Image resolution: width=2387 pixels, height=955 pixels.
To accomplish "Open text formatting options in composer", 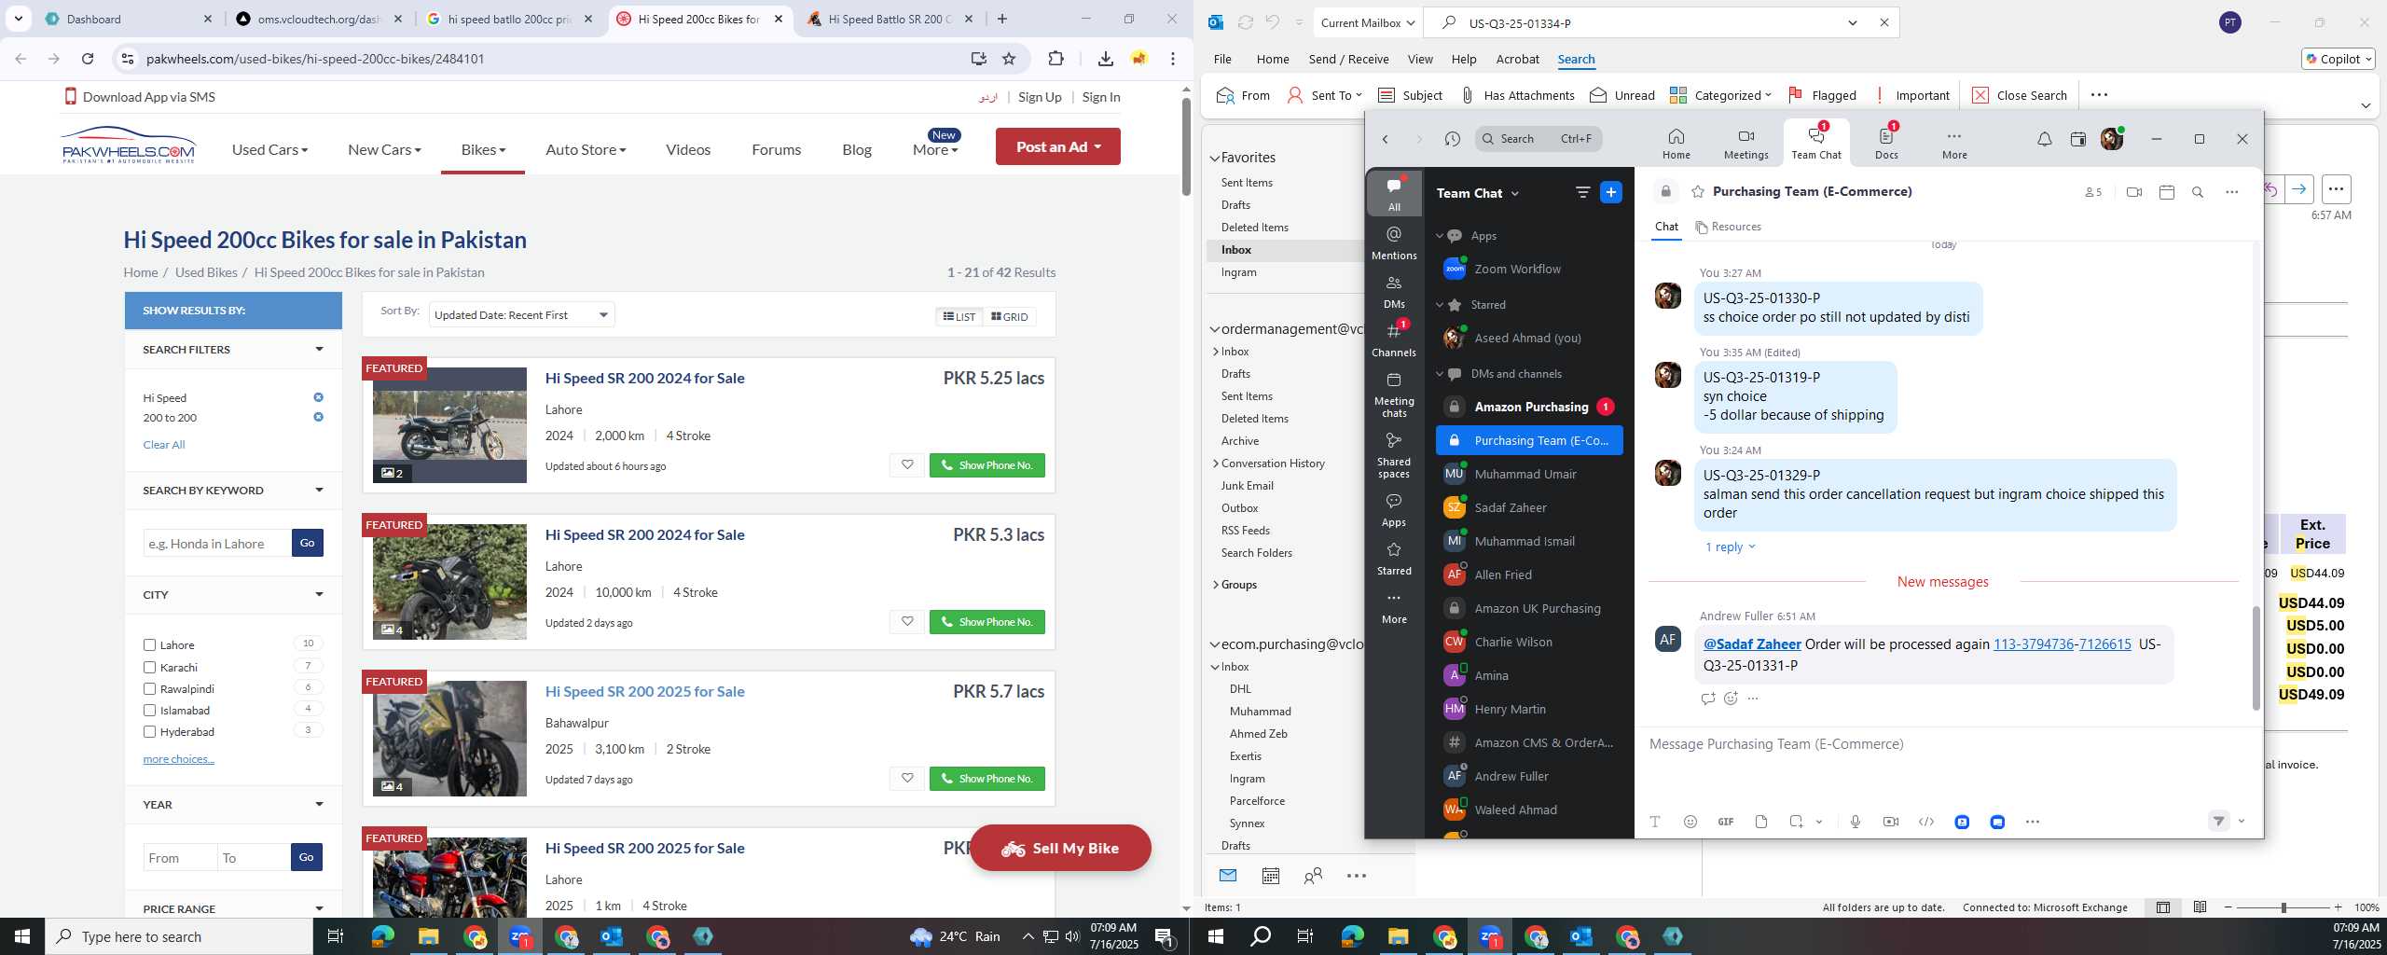I will point(1654,822).
